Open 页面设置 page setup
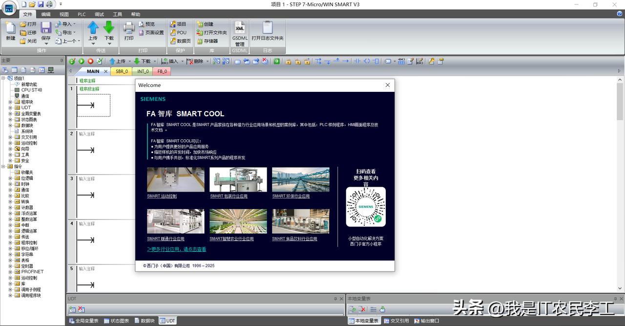The height and width of the screenshot is (326, 625). (151, 33)
